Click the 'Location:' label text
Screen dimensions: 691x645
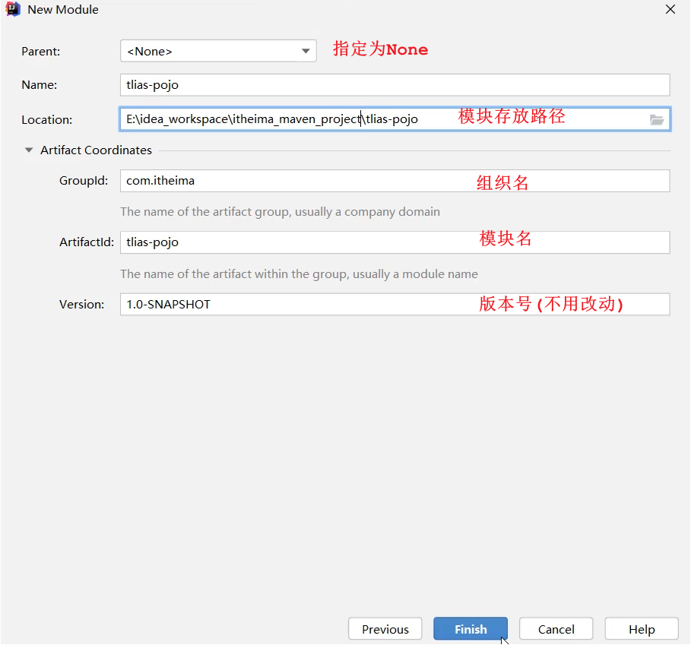click(x=46, y=120)
